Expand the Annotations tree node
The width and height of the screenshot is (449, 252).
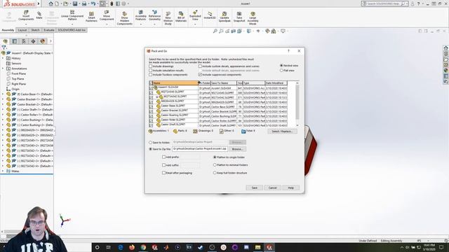(3, 69)
